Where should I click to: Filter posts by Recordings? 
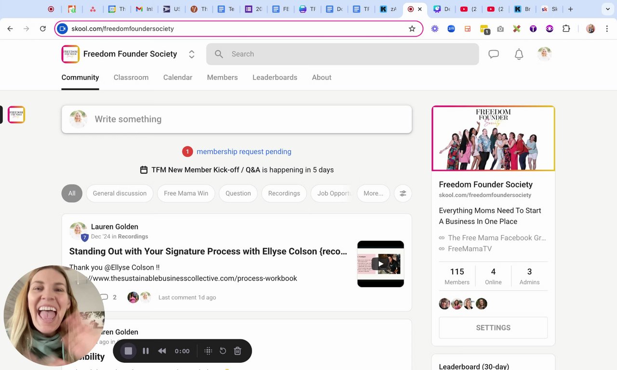(284, 193)
